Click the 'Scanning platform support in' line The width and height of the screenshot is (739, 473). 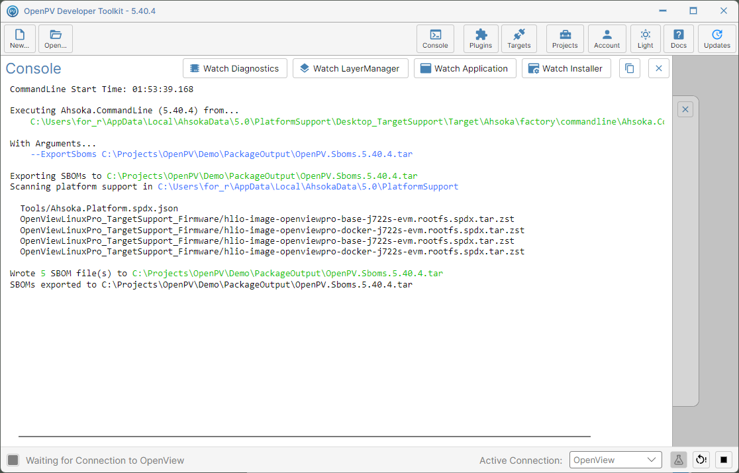(234, 187)
